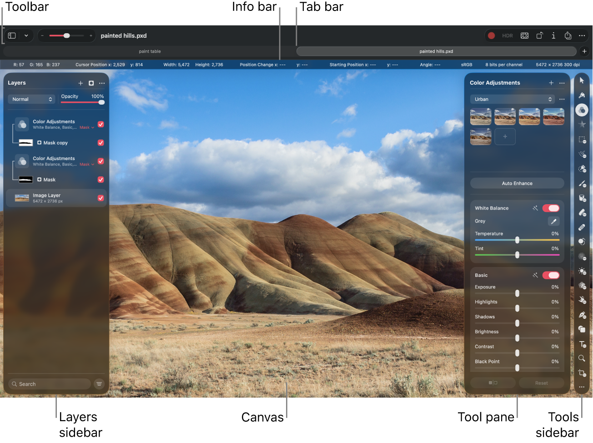Activate the Type tool
The height and width of the screenshot is (443, 593).
pyautogui.click(x=582, y=344)
